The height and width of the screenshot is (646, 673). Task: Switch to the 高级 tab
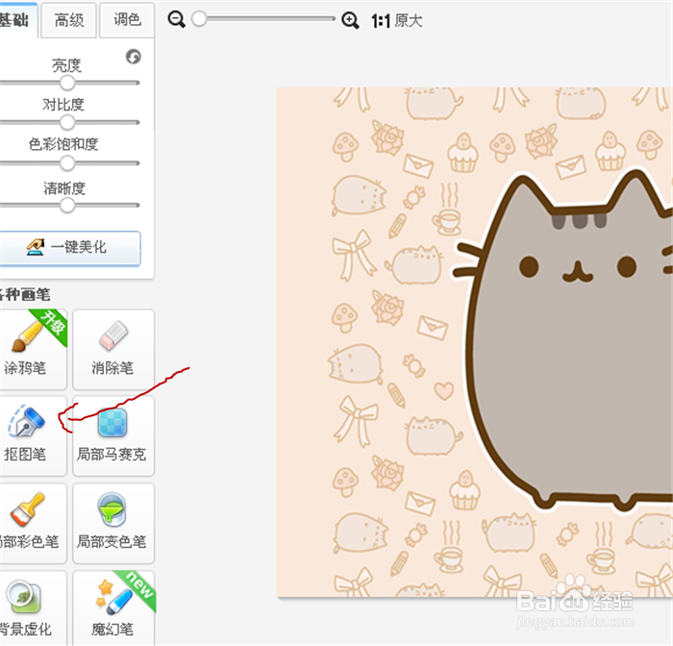coord(68,20)
